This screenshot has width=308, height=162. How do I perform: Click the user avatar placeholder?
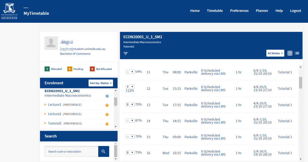coord(51,43)
